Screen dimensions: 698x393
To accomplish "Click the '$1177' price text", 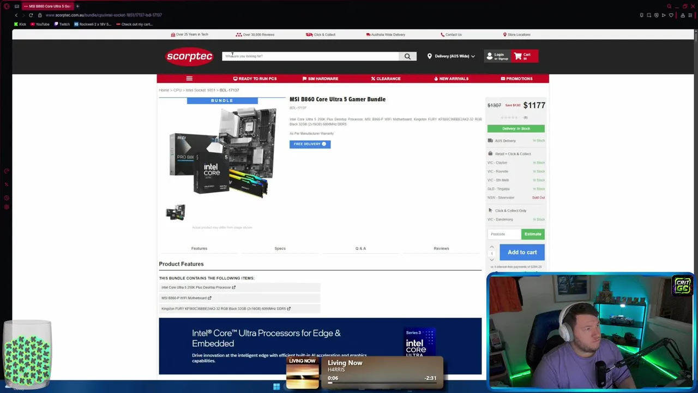I will pos(534,105).
